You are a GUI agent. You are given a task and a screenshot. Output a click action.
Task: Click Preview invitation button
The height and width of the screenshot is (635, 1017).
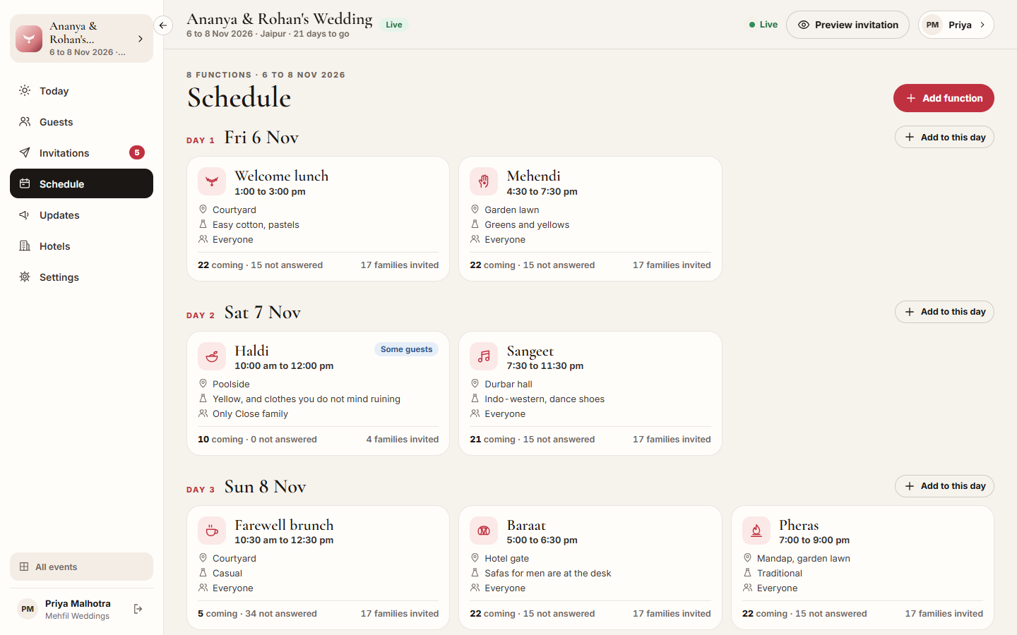coord(847,25)
